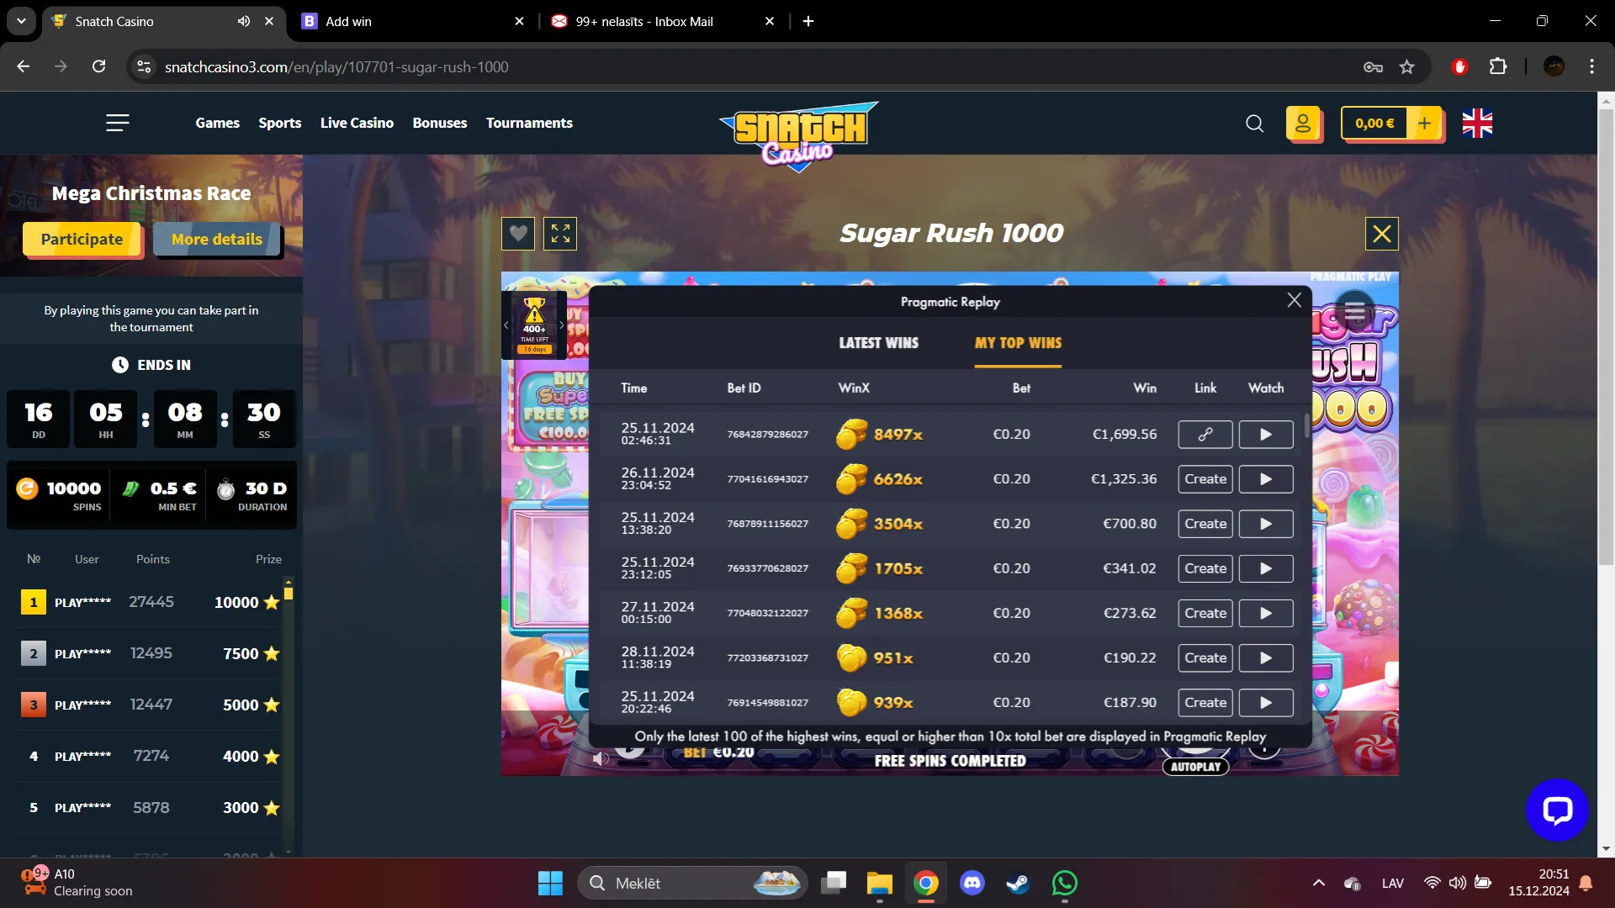Watch replay of the 939x win
Viewport: 1615px width, 908px height.
click(x=1265, y=702)
